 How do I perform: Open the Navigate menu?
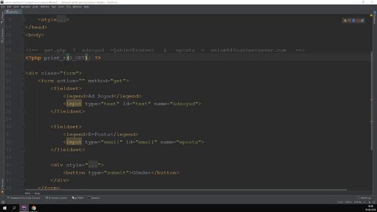[25, 6]
